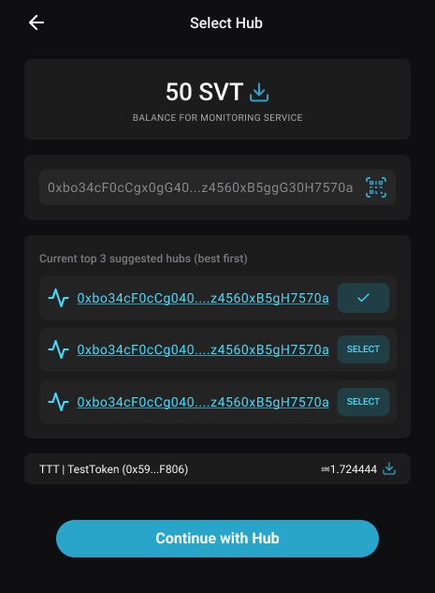This screenshot has width=435, height=593.
Task: Open the first suggested hub address link
Action: click(x=203, y=299)
